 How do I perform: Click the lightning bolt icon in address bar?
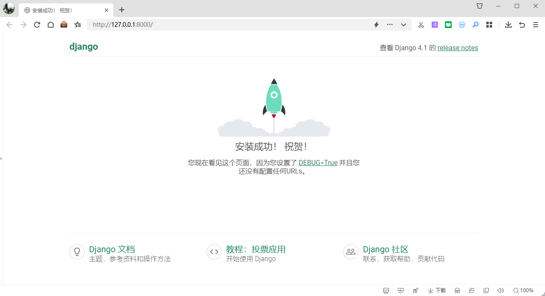coord(376,25)
